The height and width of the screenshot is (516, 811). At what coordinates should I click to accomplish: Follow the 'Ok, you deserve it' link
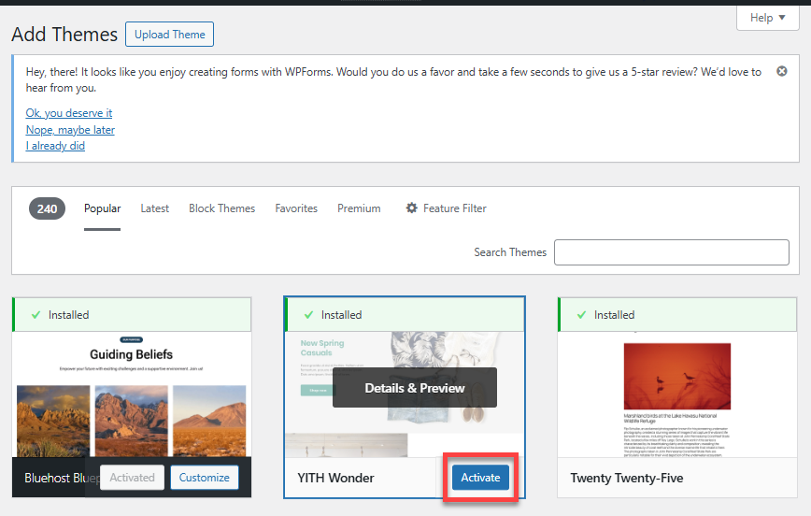[x=69, y=113]
